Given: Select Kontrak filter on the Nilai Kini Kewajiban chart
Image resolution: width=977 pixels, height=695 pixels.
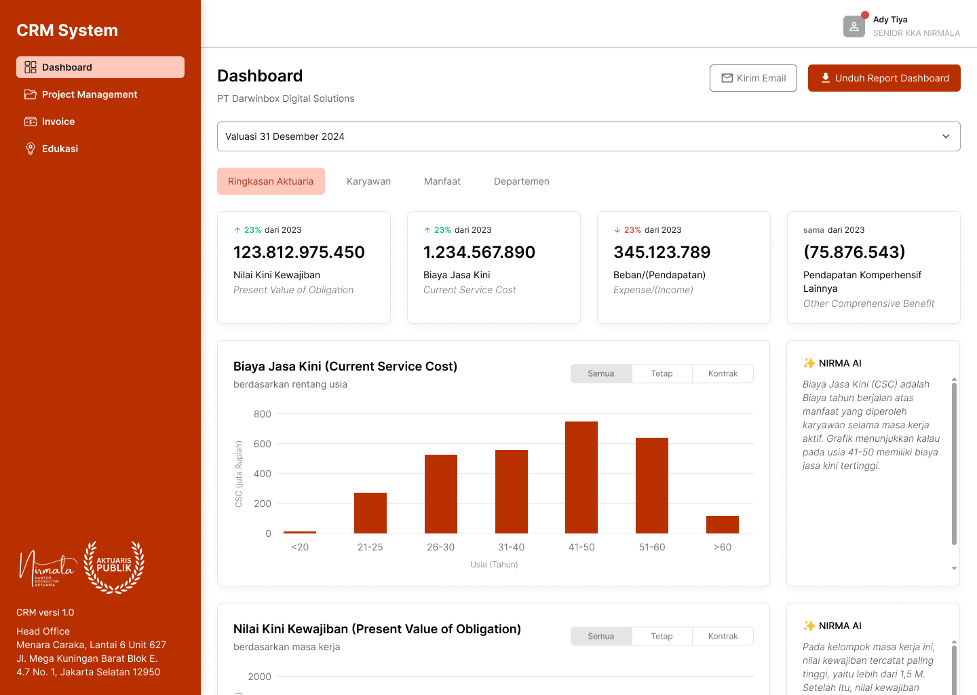Looking at the screenshot, I should pyautogui.click(x=723, y=636).
